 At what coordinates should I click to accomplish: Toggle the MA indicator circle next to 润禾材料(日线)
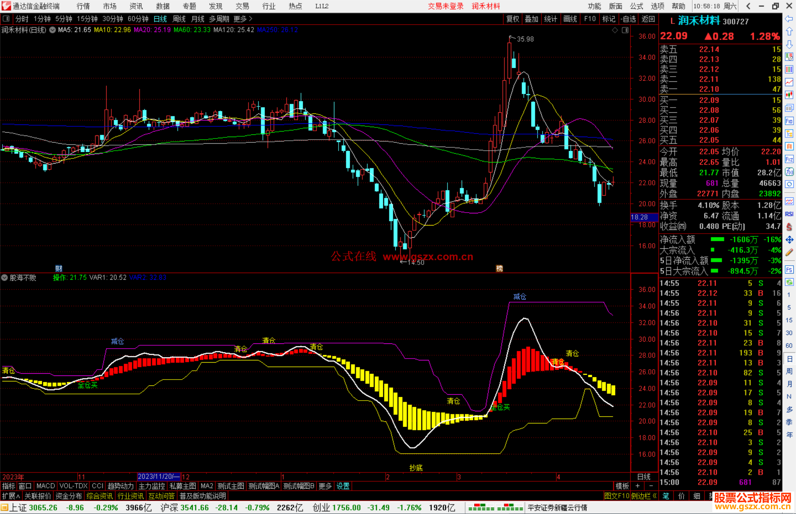(53, 30)
